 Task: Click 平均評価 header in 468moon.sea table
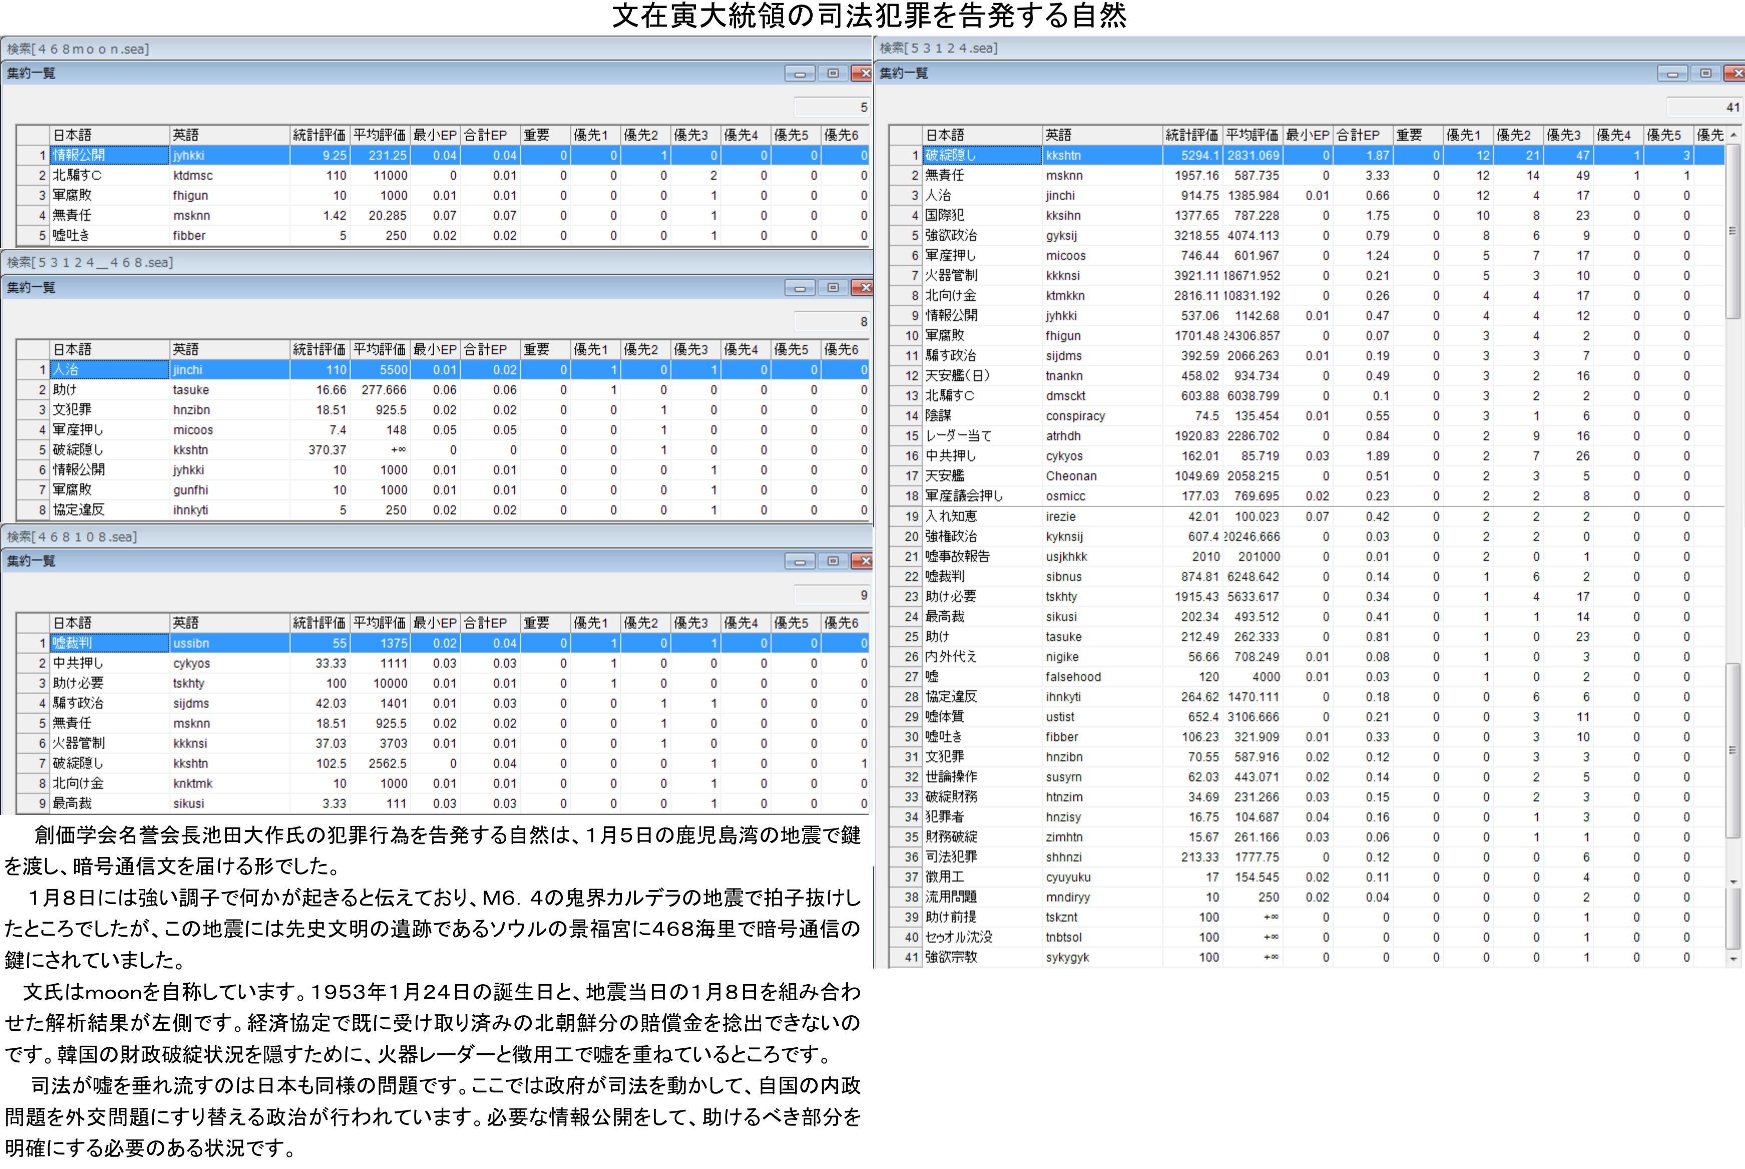(380, 135)
